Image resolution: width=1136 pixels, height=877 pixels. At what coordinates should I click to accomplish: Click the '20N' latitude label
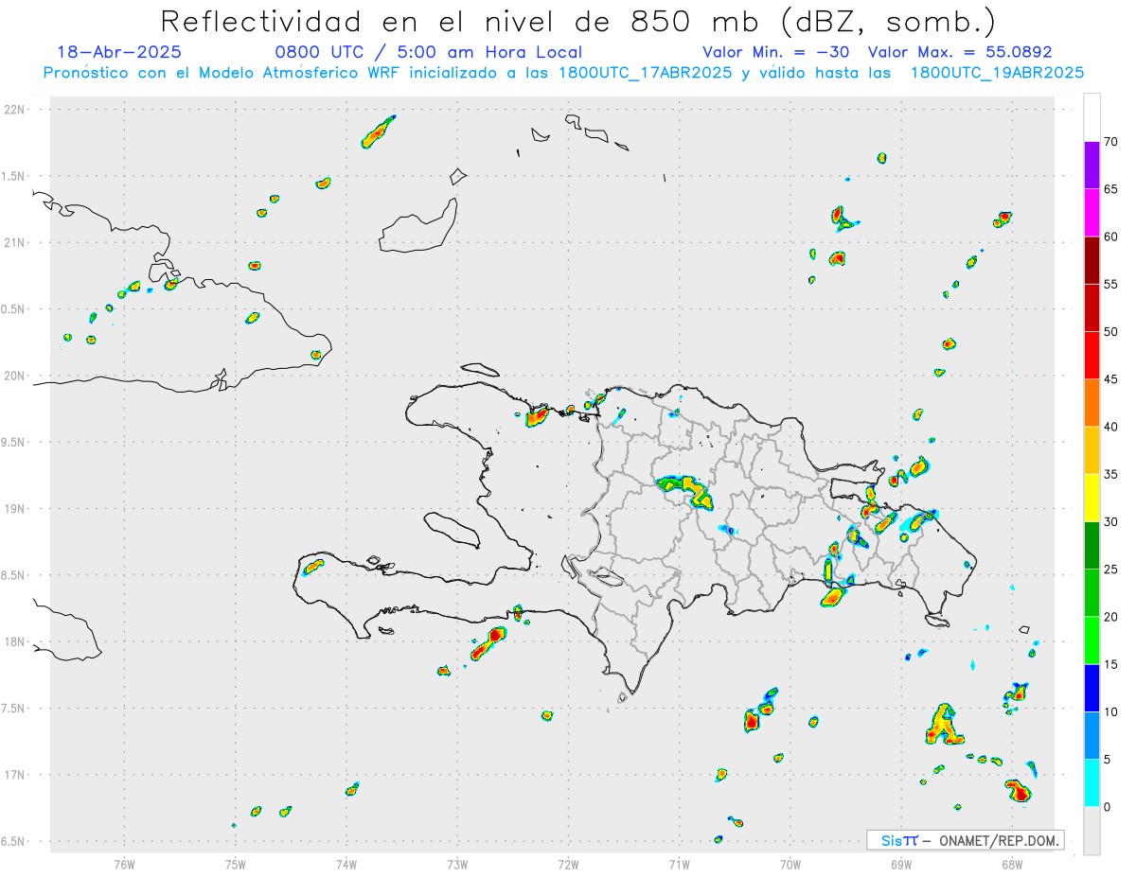click(x=16, y=376)
